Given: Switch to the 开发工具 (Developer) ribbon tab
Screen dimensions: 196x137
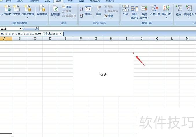Looking at the screenshot, I should point(95,1).
